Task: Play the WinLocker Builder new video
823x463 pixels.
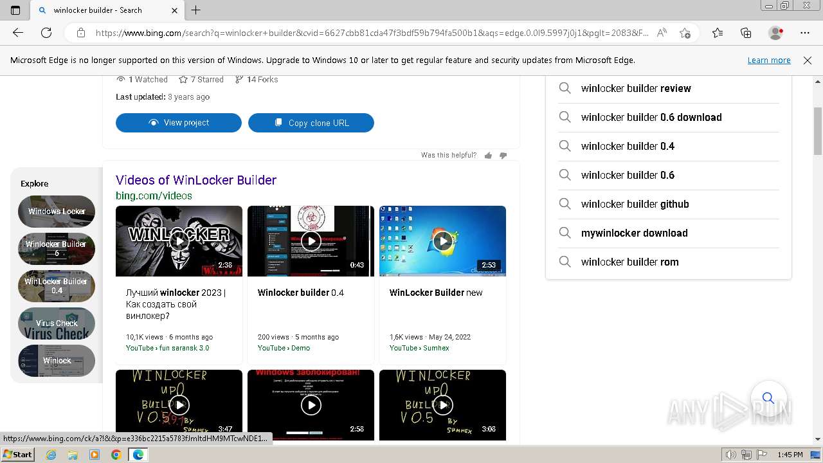Action: click(x=442, y=241)
